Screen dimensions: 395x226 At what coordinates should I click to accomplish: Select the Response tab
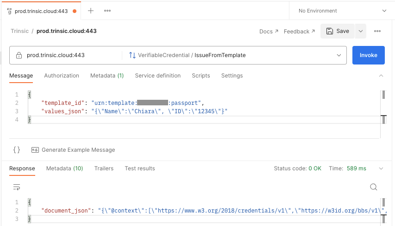(x=22, y=168)
